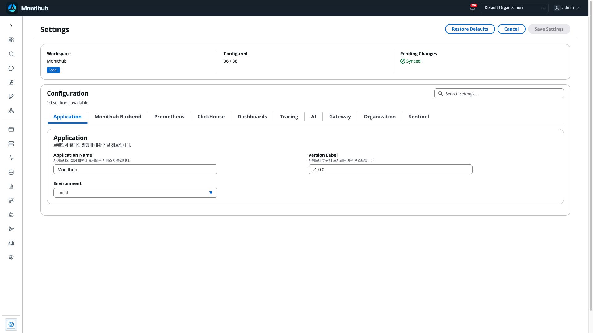Expand the admin user menu
The height and width of the screenshot is (333, 593).
click(x=567, y=8)
